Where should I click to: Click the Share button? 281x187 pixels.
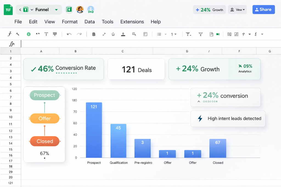(x=263, y=9)
